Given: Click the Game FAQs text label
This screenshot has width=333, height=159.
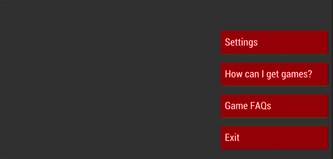Looking at the screenshot, I should [x=248, y=106].
